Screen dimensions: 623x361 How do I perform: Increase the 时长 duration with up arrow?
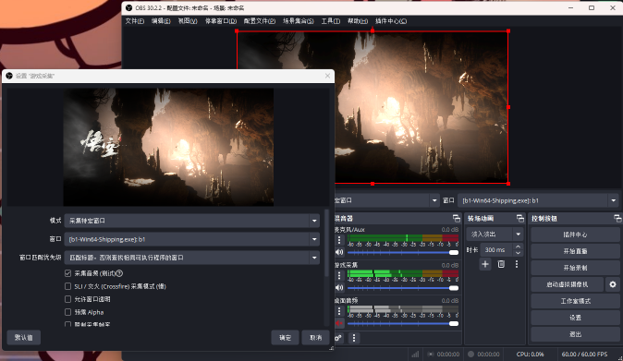(x=518, y=247)
